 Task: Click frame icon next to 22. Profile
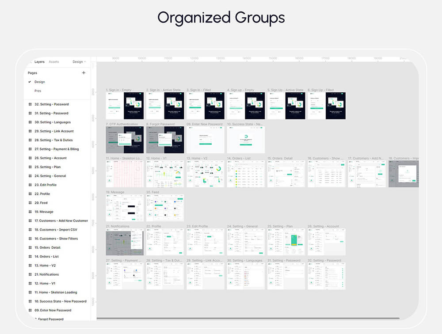(30, 194)
